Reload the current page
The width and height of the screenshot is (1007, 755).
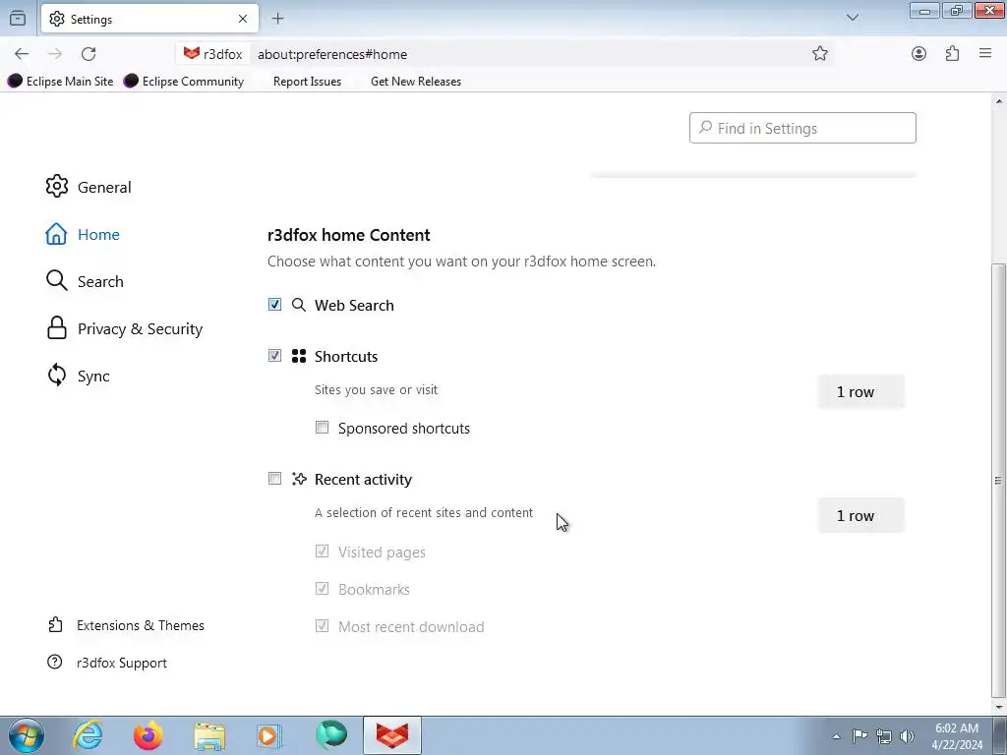pyautogui.click(x=89, y=54)
